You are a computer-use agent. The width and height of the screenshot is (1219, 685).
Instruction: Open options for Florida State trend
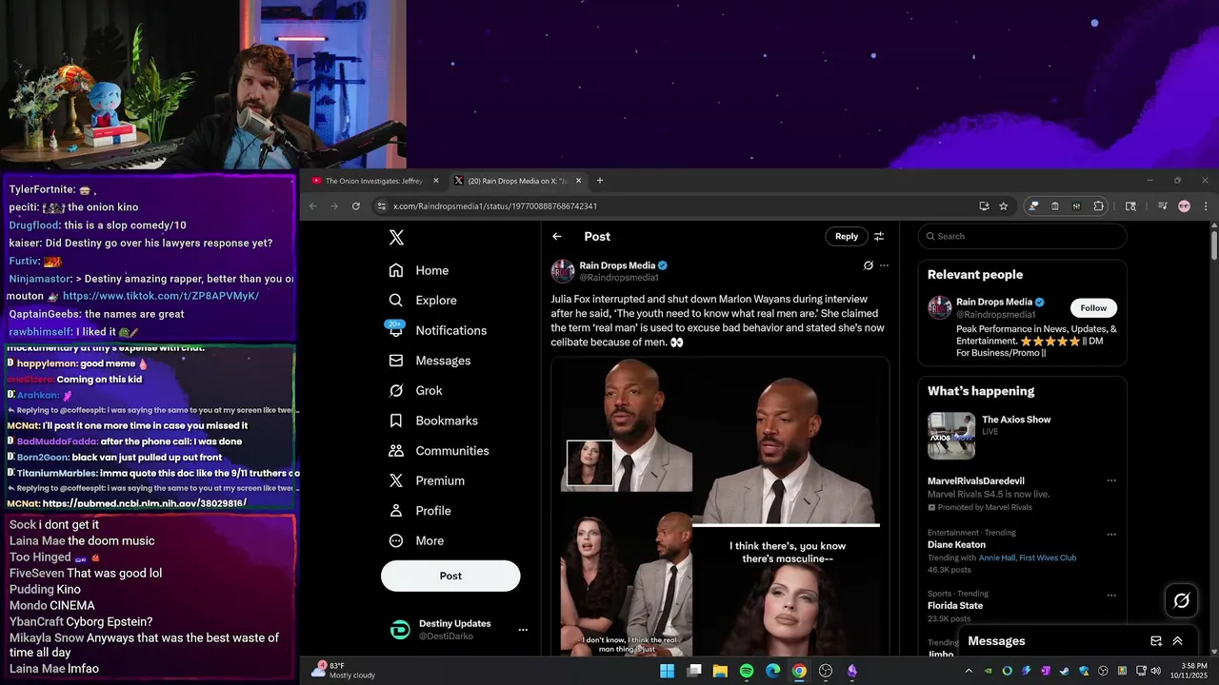pyautogui.click(x=1110, y=595)
